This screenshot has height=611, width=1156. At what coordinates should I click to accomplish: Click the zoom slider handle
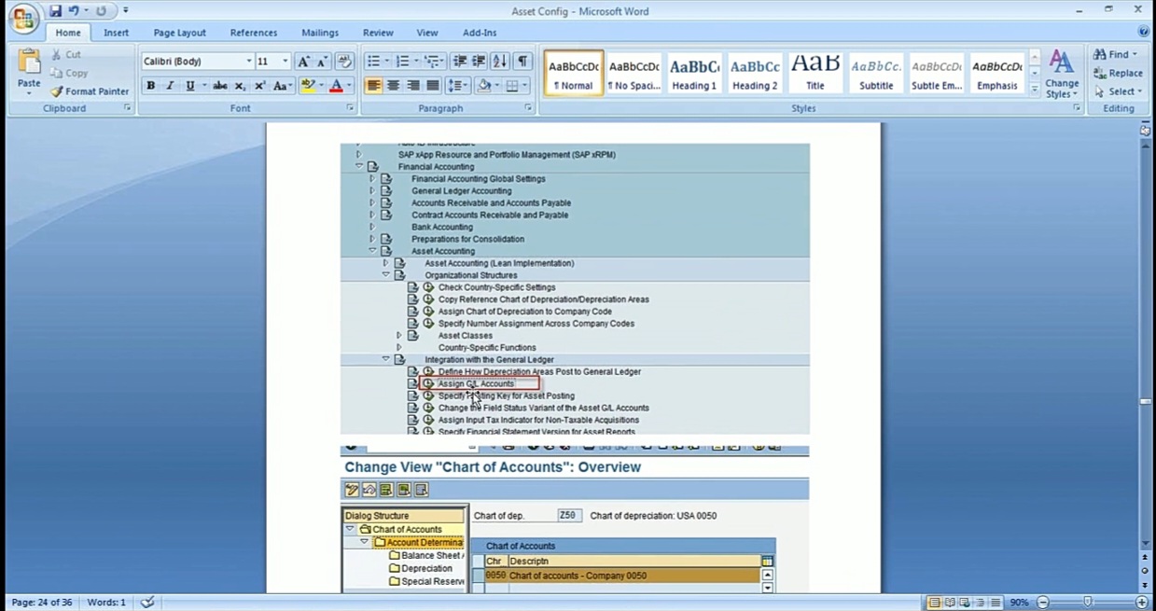pos(1088,603)
